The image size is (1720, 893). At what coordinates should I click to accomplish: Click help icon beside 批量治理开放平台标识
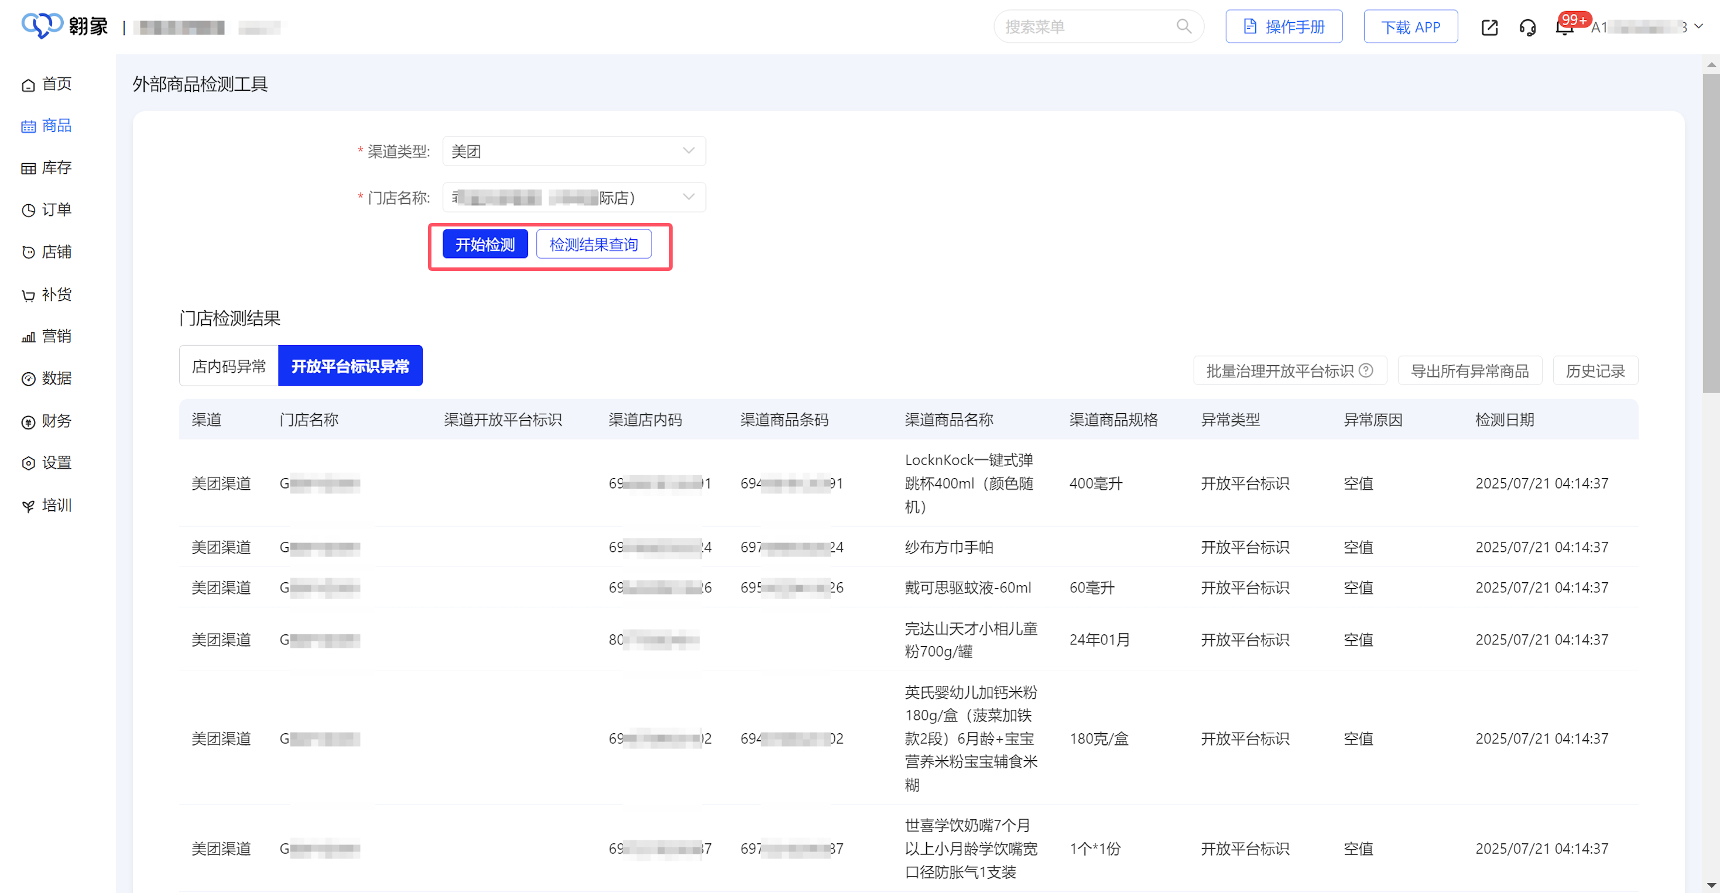[x=1366, y=370]
